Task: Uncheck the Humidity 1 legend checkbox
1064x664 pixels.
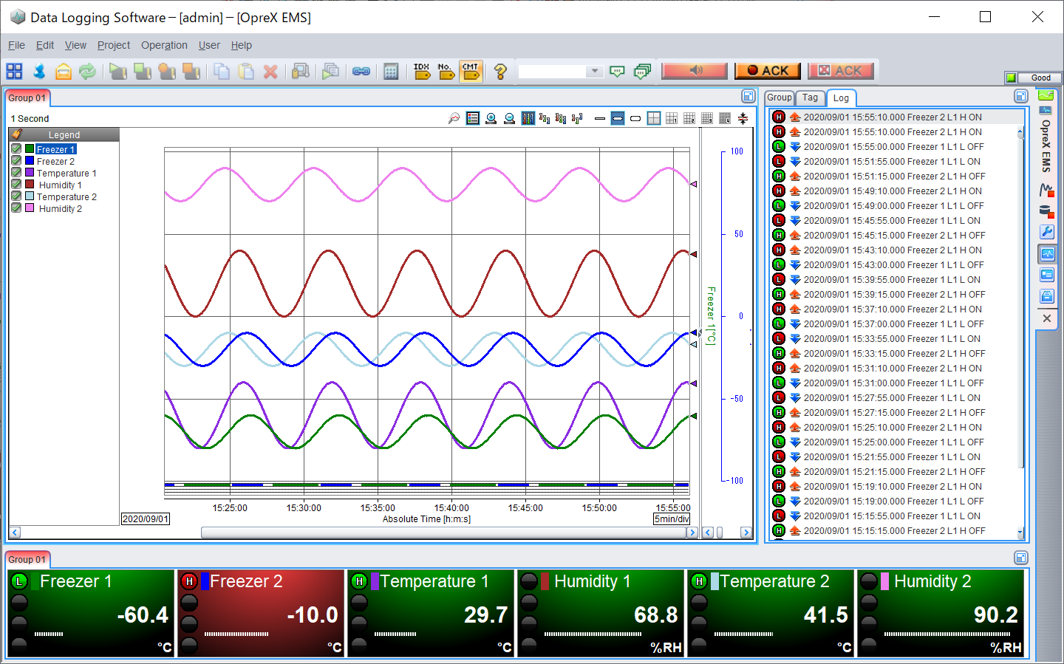Action: pos(16,185)
